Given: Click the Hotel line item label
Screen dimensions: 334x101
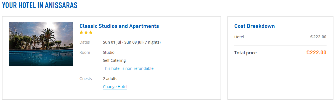Looking at the screenshot, I should (239, 37).
